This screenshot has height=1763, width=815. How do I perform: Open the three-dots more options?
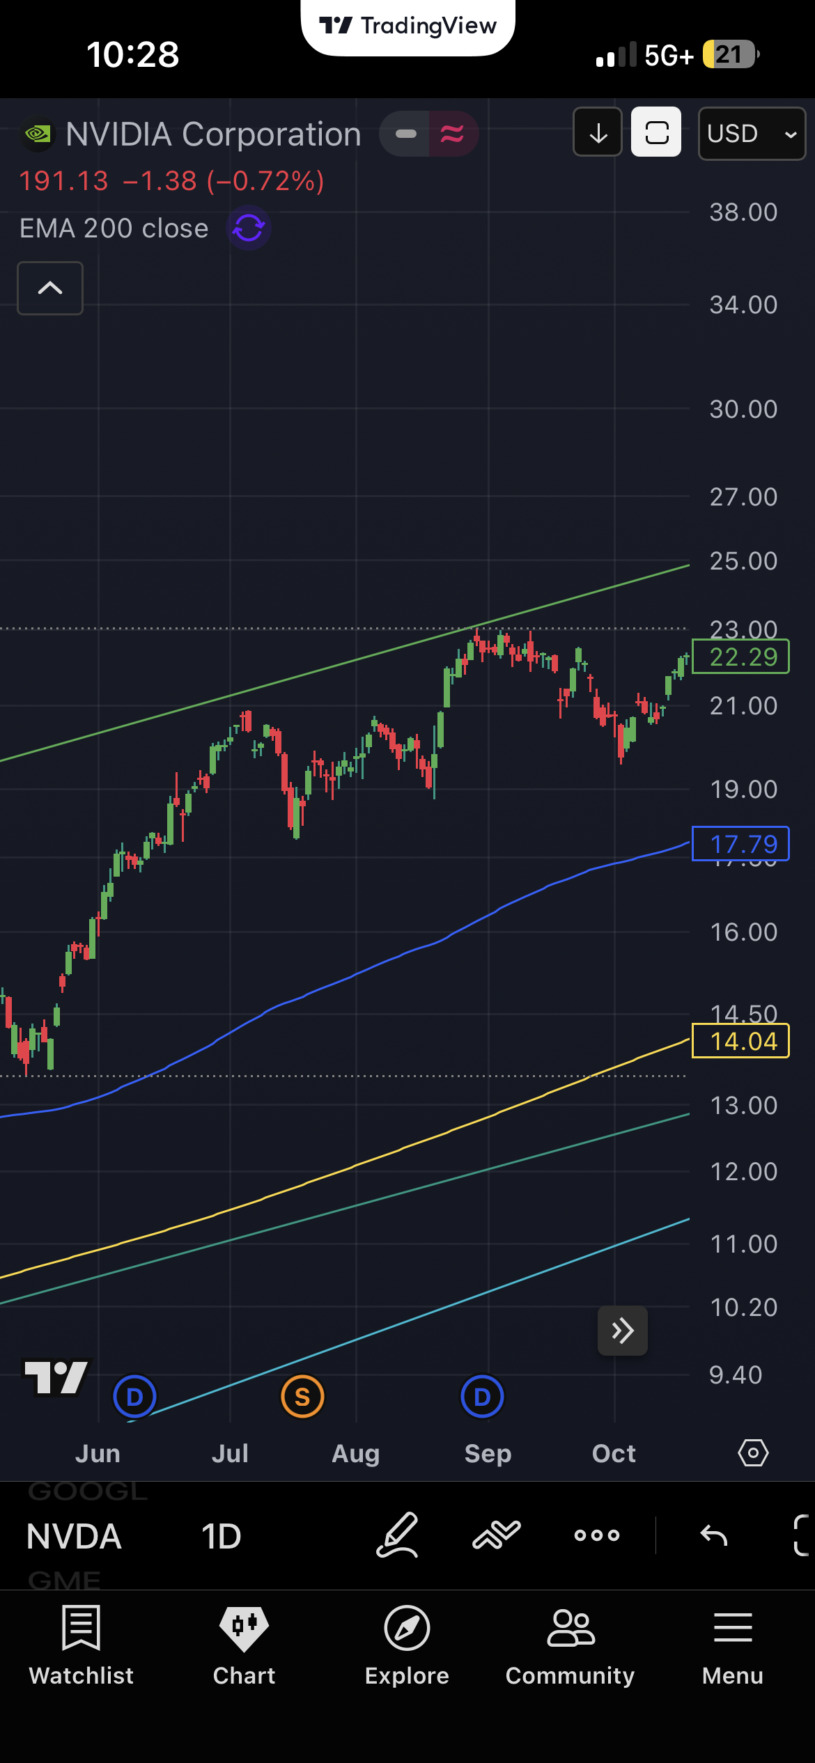click(597, 1535)
